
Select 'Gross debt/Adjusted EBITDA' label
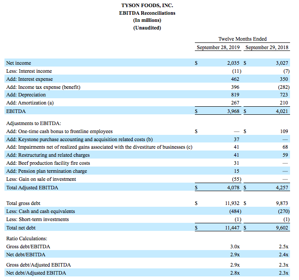tap(38, 265)
